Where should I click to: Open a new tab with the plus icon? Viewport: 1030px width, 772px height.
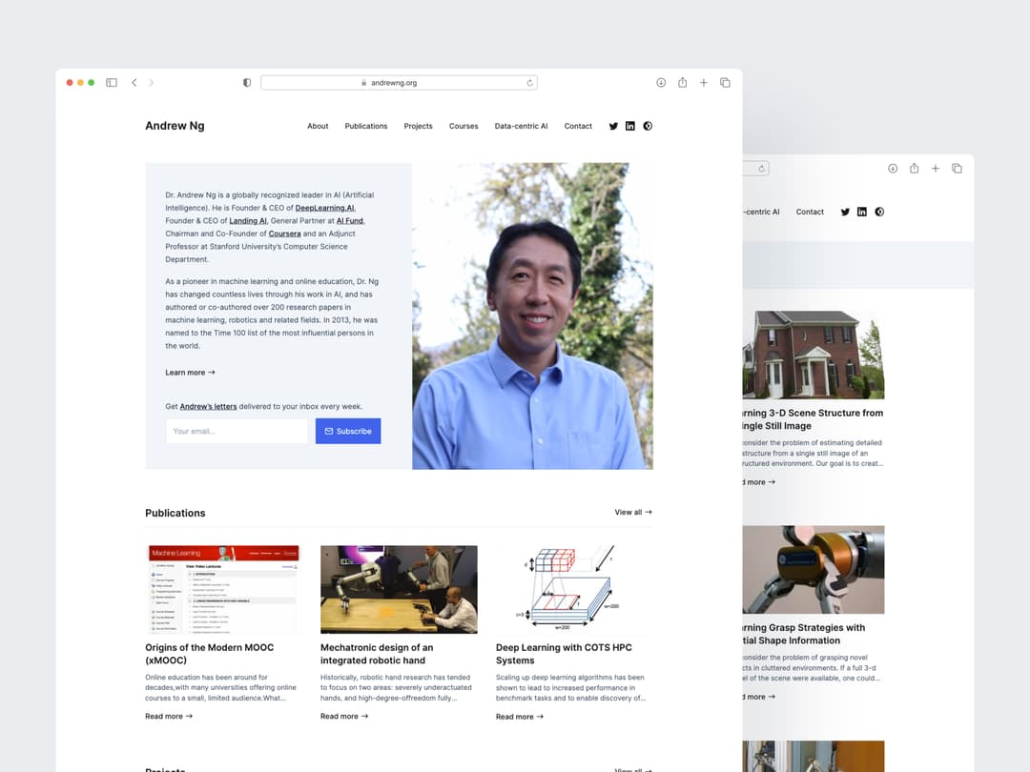tap(704, 82)
